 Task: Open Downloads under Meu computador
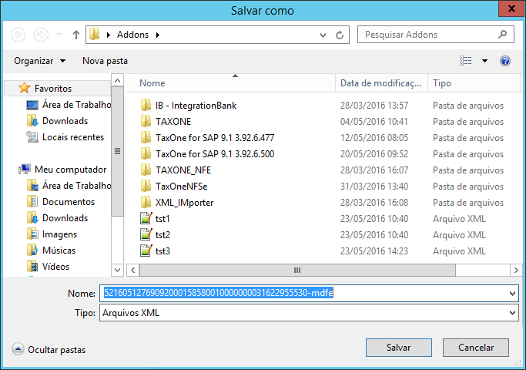(57, 218)
